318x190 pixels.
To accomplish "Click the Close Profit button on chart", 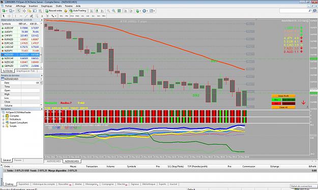I will pos(283,96).
